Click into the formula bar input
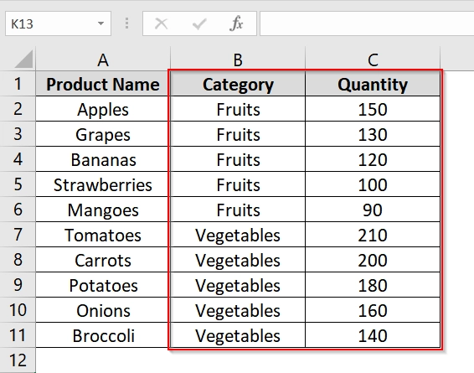Image resolution: width=474 pixels, height=373 pixels. click(x=367, y=23)
